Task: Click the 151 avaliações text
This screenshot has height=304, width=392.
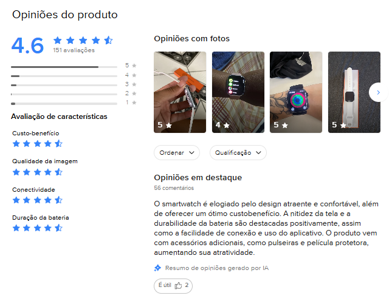Action: [74, 50]
